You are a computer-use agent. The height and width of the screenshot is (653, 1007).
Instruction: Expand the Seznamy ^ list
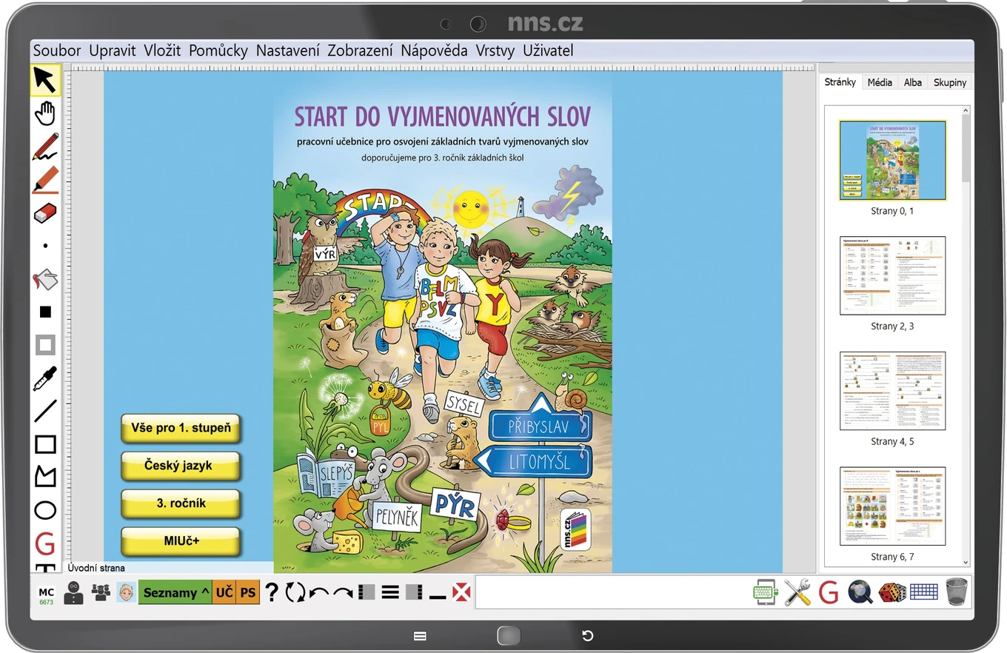tap(175, 592)
